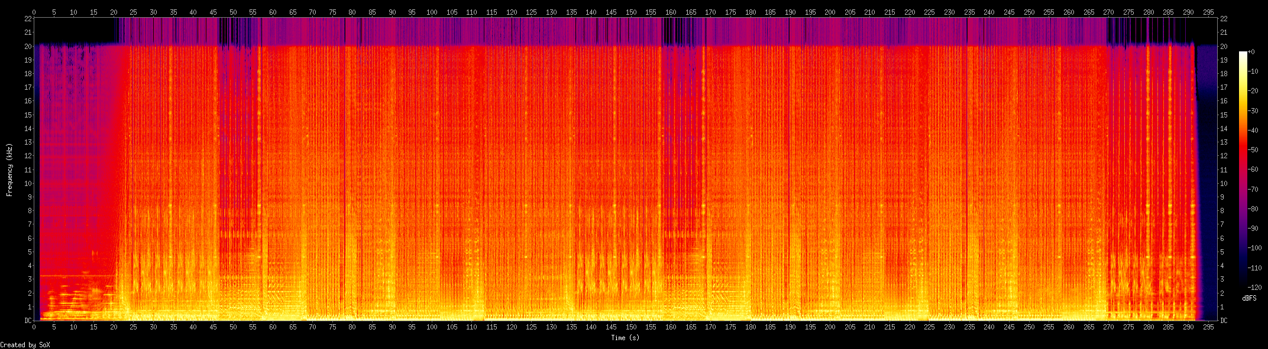Image resolution: width=1268 pixels, height=349 pixels.
Task: Select the "-70" value on the dBFS scale
Action: (1253, 190)
